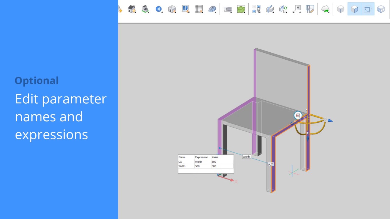Click the section update green arrows icon
This screenshot has width=390, height=219.
click(283, 9)
